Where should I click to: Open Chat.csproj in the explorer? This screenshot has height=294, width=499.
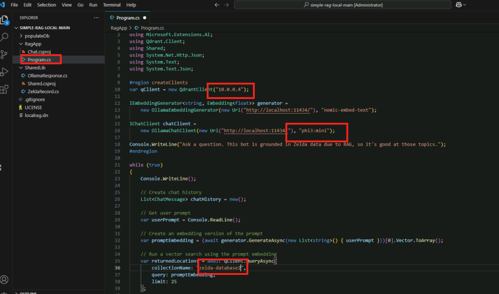tap(39, 52)
